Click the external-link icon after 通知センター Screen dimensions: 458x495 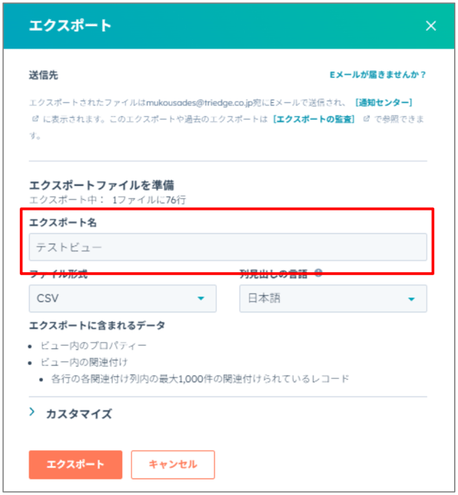35,118
